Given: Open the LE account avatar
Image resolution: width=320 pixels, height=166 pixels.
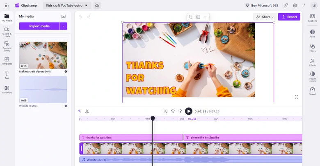Looking at the screenshot, I should click(x=314, y=5).
